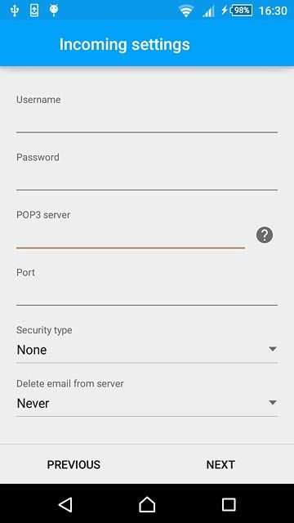Screen dimensions: 294x523
Task: Tap the Android home navigation icon
Action: pyautogui.click(x=147, y=504)
